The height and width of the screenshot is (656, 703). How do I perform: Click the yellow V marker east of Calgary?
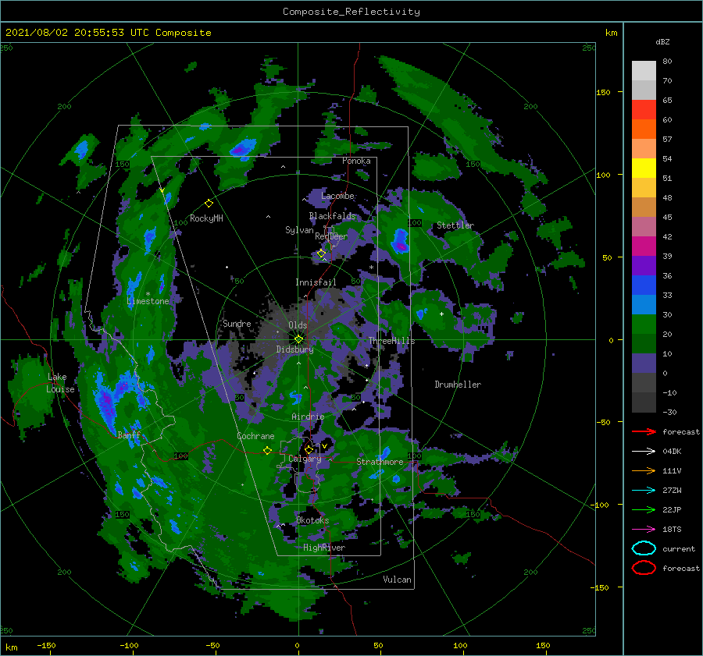[x=324, y=446]
